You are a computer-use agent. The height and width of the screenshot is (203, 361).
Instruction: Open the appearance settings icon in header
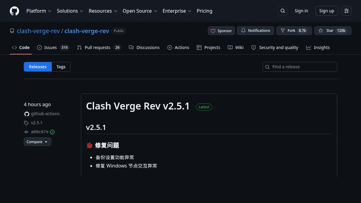347,11
